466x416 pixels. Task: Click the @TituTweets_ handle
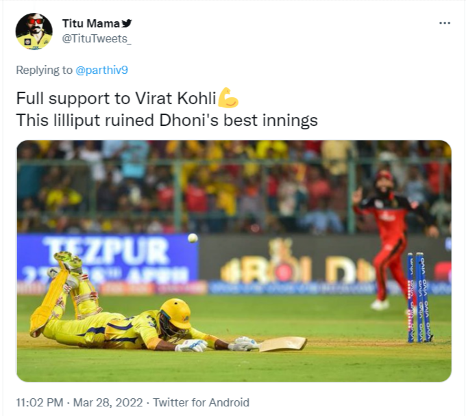(97, 38)
